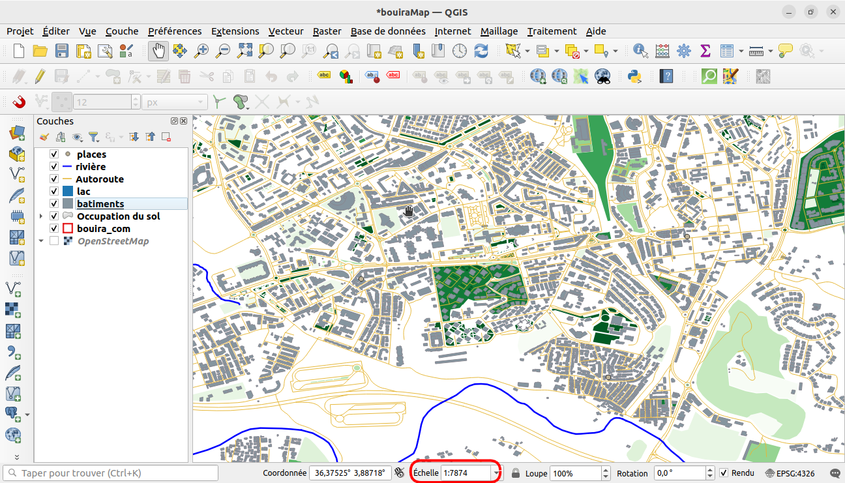Click the Rotation value field

click(x=680, y=473)
